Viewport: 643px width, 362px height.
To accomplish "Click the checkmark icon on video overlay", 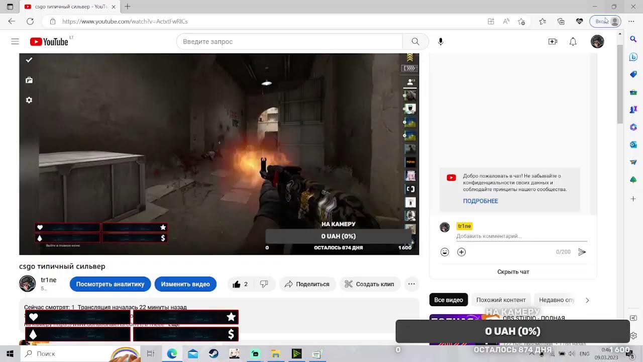I will 29,60.
